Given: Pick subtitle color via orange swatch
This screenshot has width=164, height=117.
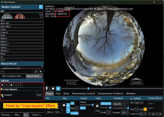Looking at the screenshot, I should (145, 109).
